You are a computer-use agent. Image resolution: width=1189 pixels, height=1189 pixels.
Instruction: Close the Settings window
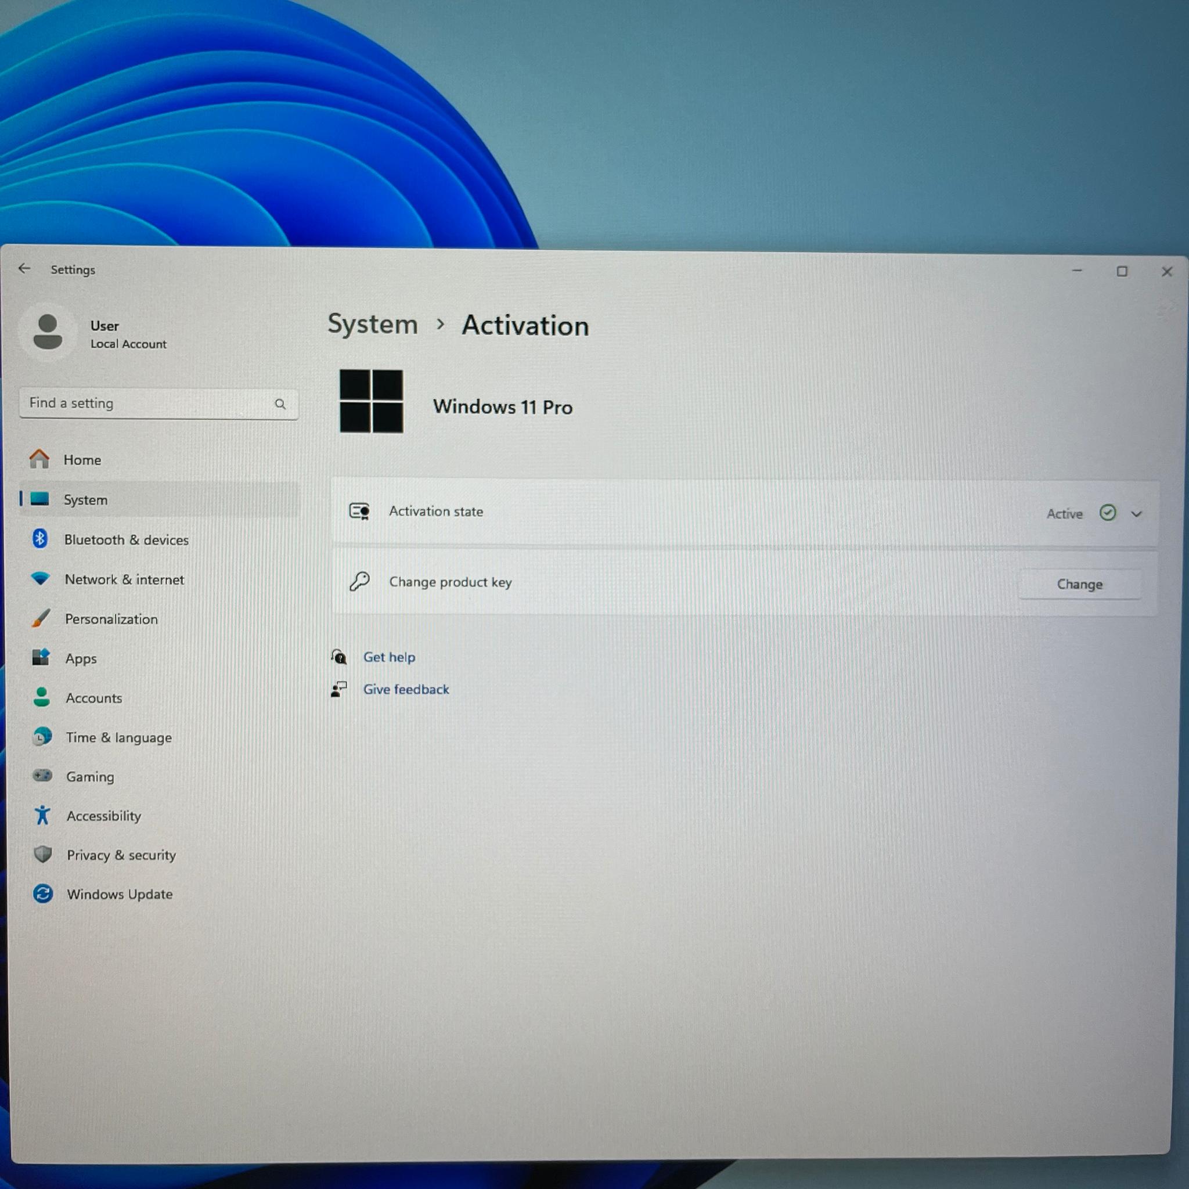(x=1167, y=271)
